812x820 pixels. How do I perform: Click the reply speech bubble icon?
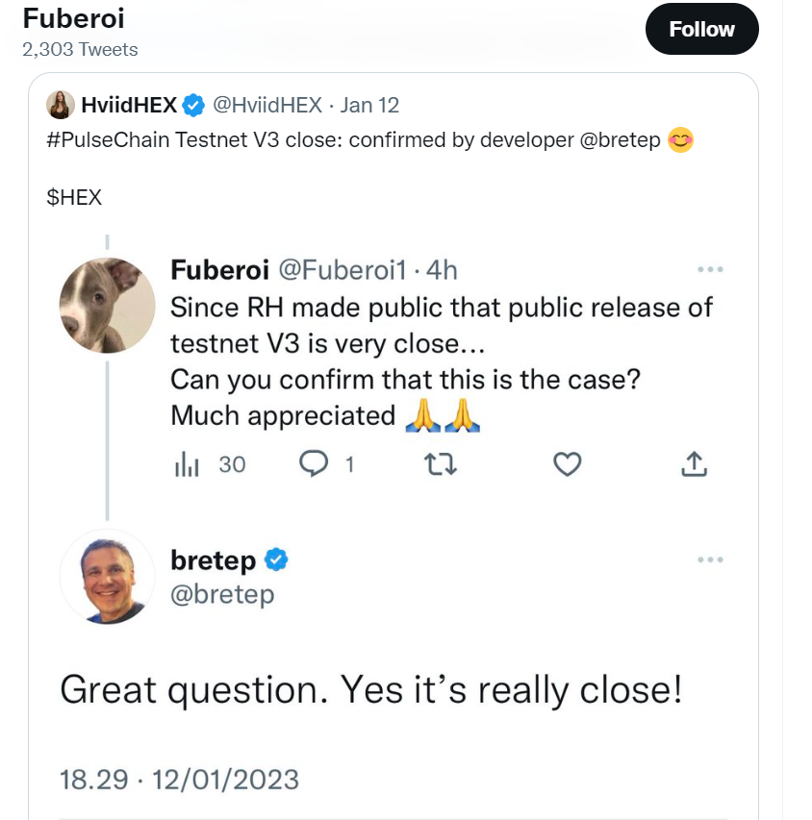313,464
